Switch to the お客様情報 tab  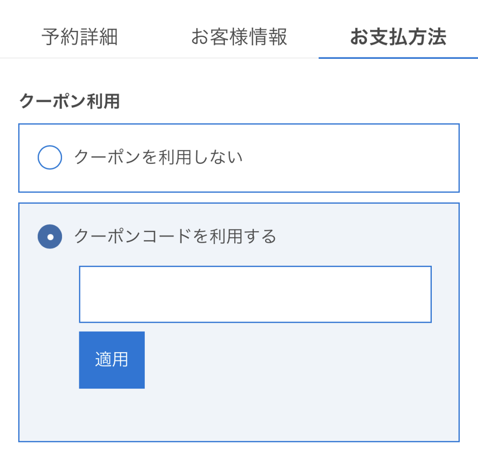coord(239,37)
